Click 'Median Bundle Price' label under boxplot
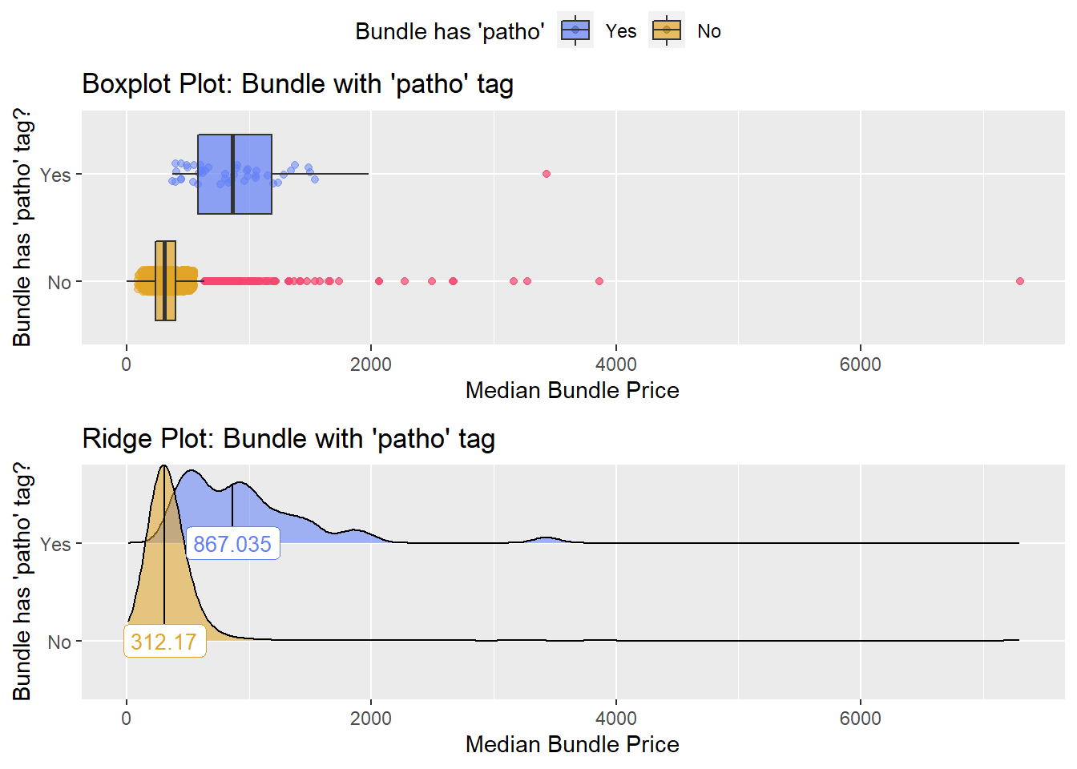The width and height of the screenshot is (1077, 769). 572,390
